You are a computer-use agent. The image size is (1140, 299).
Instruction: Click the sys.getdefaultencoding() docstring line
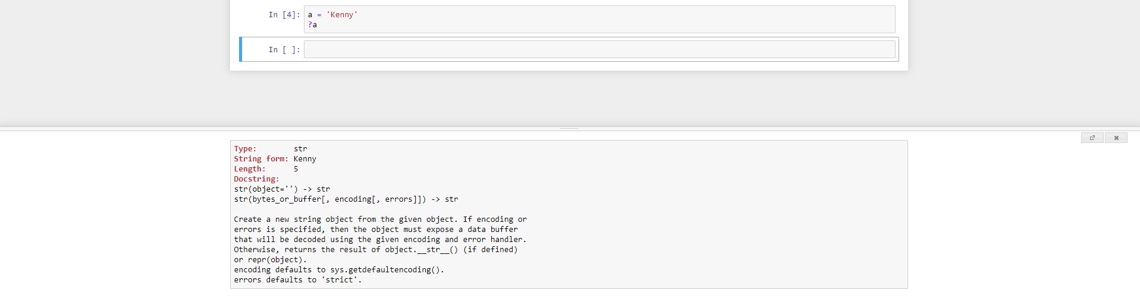coord(339,270)
